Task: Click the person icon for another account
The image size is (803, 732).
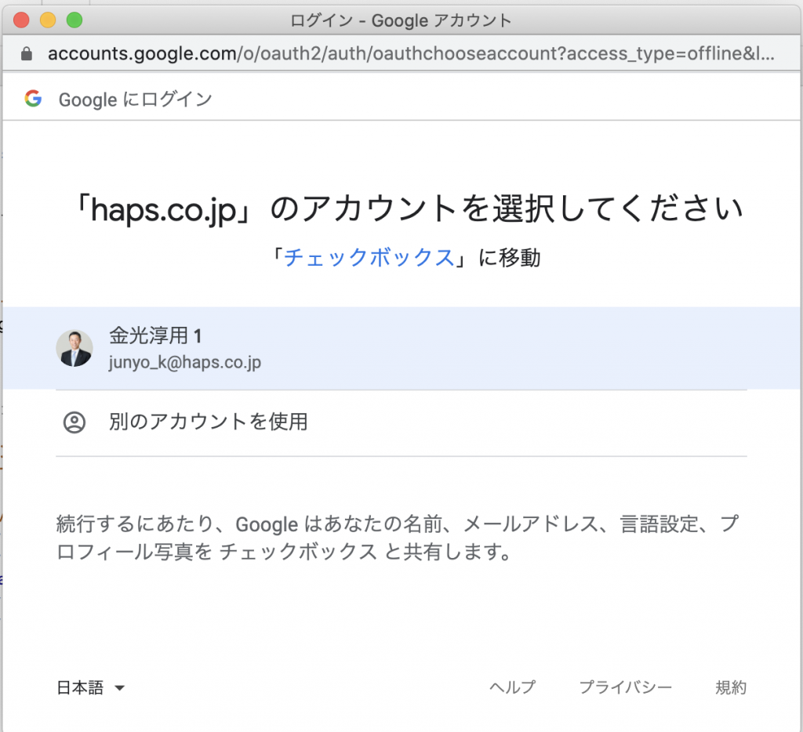Action: [x=74, y=422]
